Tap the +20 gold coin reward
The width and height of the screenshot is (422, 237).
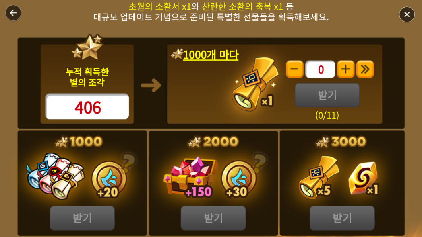109,179
